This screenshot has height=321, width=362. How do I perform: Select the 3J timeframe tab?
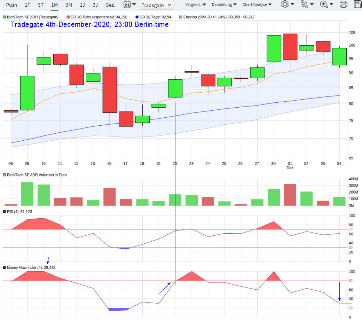95,5
